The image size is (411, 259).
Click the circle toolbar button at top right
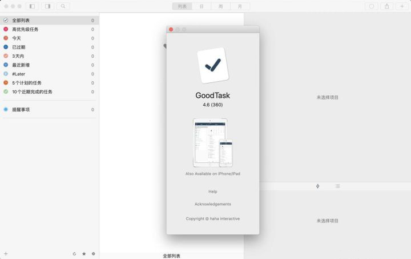click(372, 6)
